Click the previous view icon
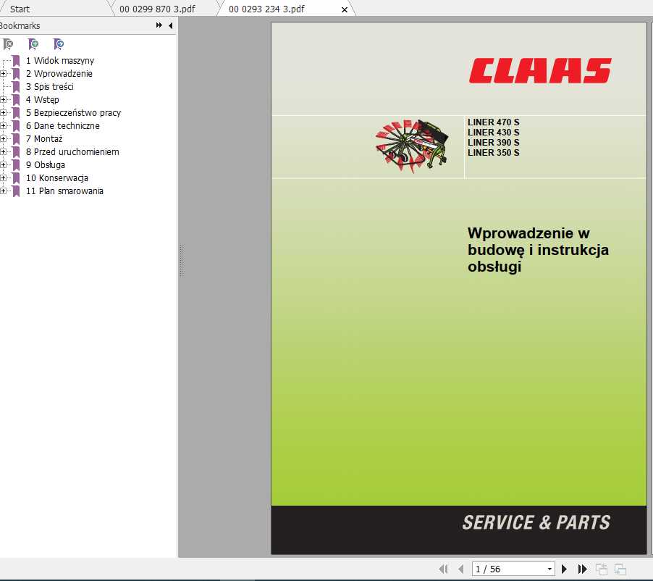 (601, 568)
